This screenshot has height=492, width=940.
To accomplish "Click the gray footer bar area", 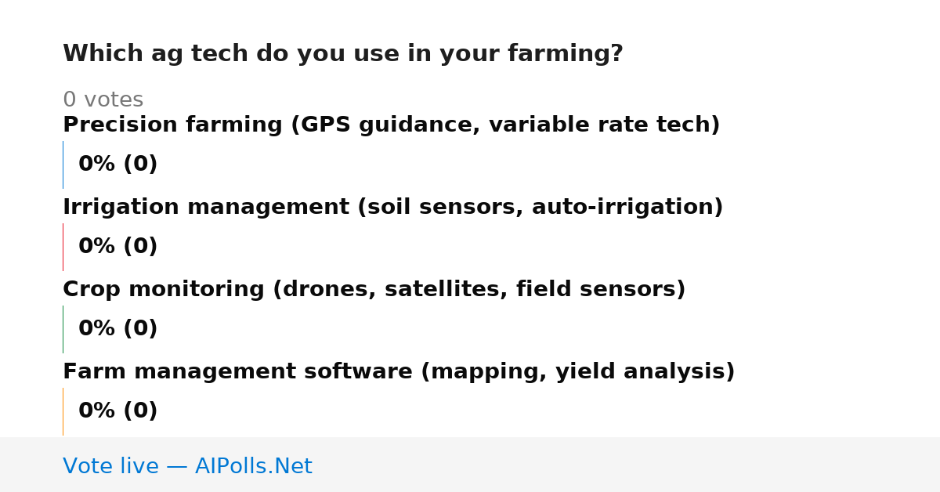I will [x=470, y=465].
